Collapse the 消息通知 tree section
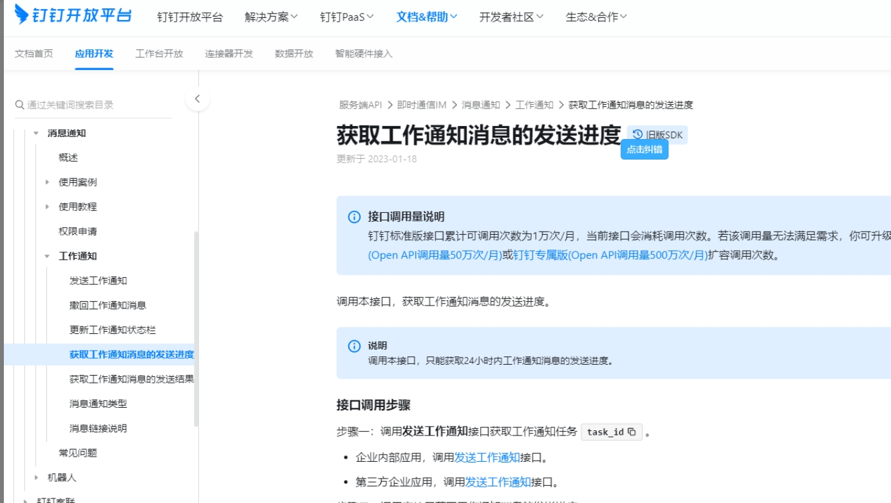Screen dimensions: 891x503 [36, 133]
